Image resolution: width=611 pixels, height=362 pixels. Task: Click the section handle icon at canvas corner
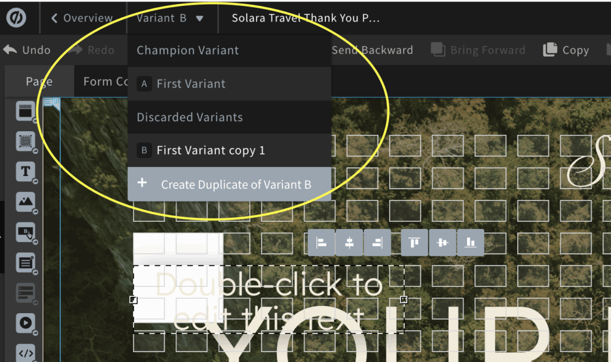click(52, 103)
